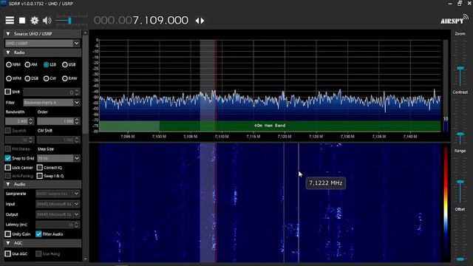The image size is (473, 266).
Task: Click the frequency tuning arrows icon
Action: coord(200,21)
